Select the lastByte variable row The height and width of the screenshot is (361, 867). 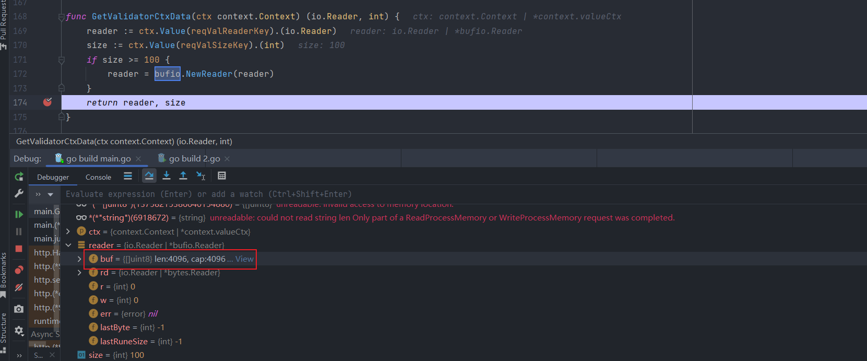coord(464,328)
